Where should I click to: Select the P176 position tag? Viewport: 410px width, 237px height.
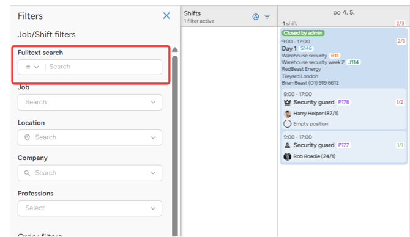point(343,102)
